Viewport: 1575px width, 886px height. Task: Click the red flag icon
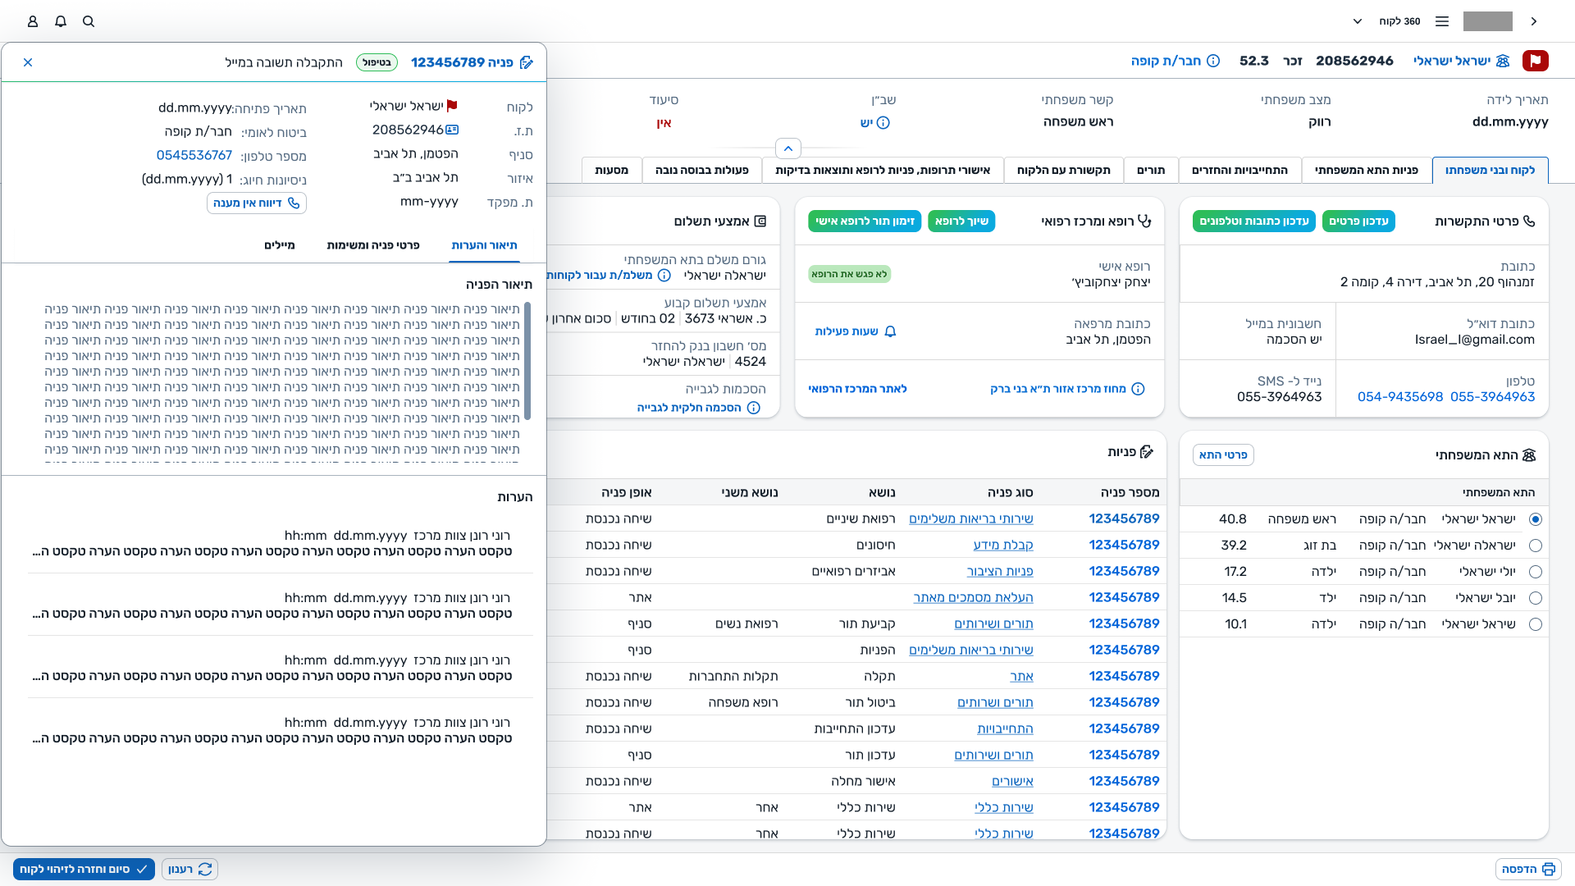[1535, 61]
